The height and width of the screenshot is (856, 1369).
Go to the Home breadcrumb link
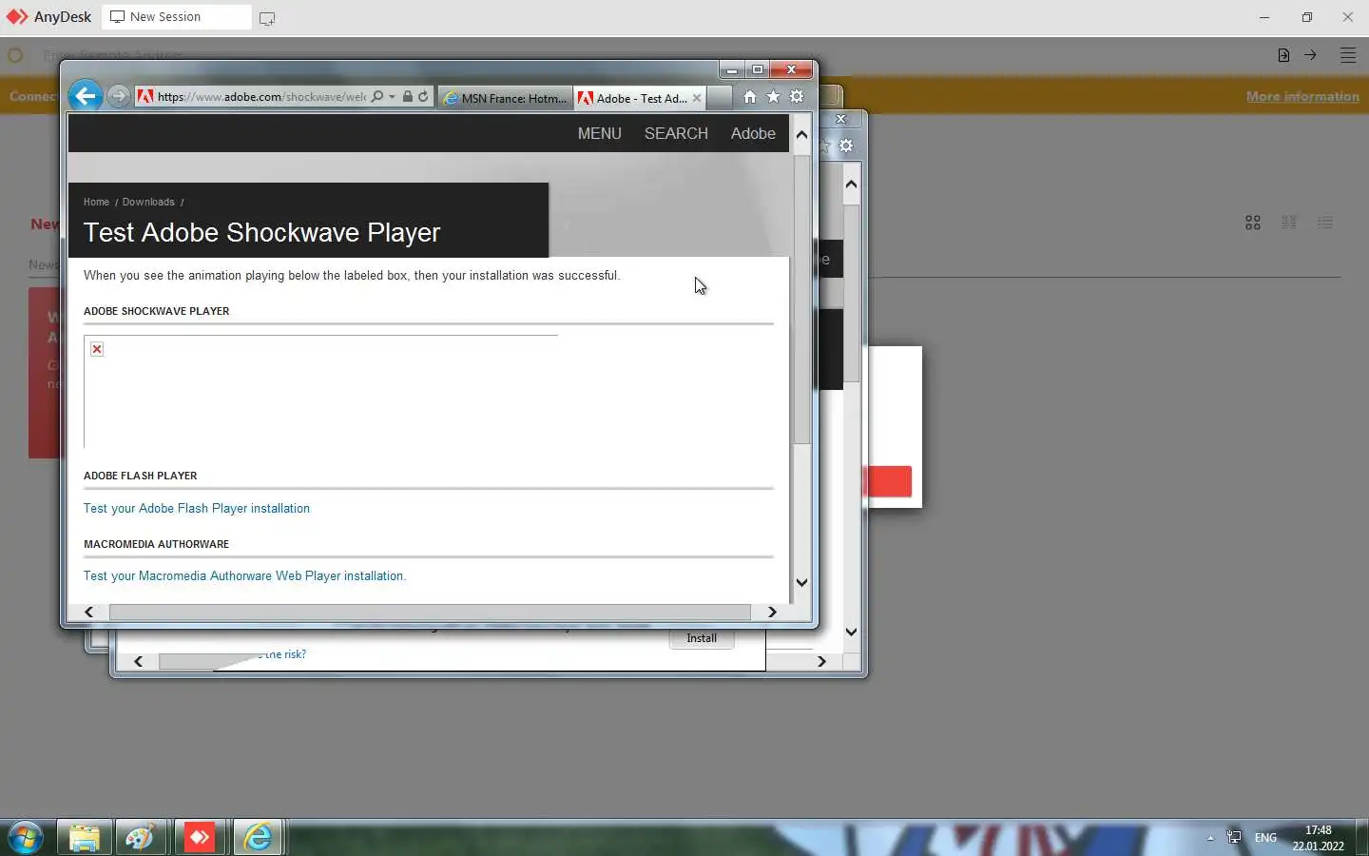(96, 202)
